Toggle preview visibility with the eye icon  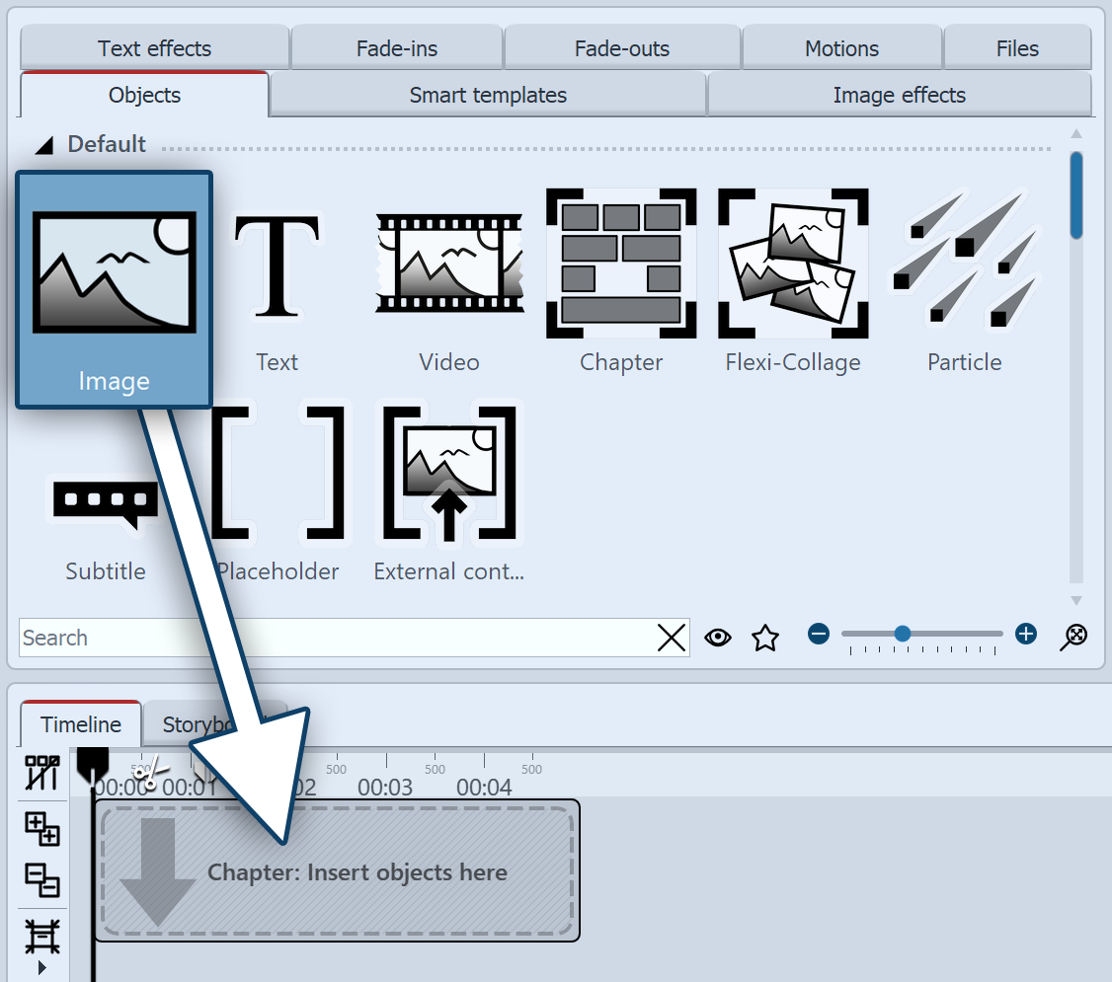718,638
